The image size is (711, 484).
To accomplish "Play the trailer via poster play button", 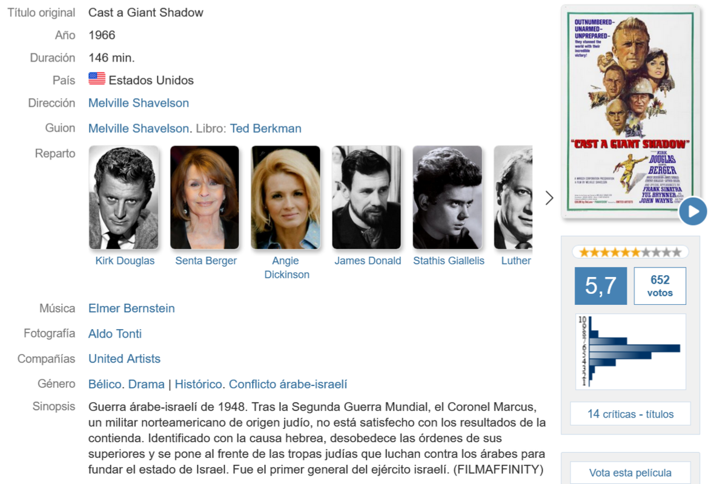I will (x=693, y=211).
